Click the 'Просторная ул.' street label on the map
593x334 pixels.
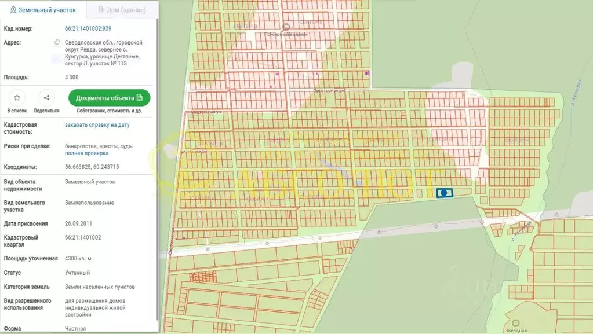click(x=325, y=91)
